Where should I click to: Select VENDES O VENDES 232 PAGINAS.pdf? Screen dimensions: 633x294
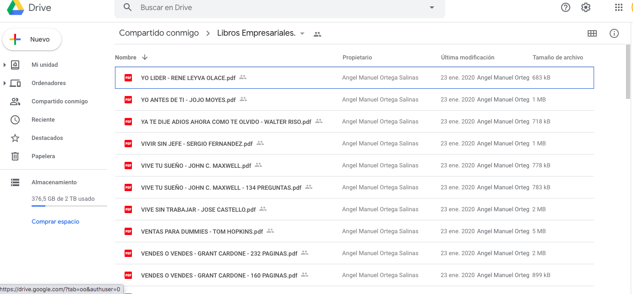pyautogui.click(x=355, y=253)
